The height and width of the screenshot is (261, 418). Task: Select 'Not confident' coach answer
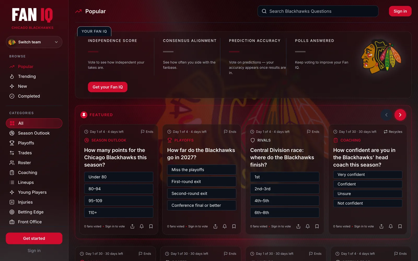[x=368, y=203]
